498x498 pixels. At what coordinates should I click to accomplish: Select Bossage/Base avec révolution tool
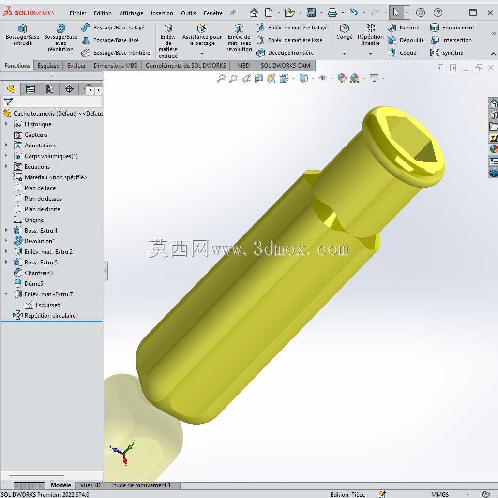pos(60,38)
